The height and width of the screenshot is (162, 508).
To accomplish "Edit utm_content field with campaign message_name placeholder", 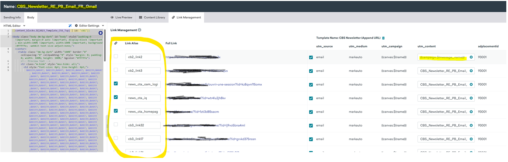I will (446, 57).
